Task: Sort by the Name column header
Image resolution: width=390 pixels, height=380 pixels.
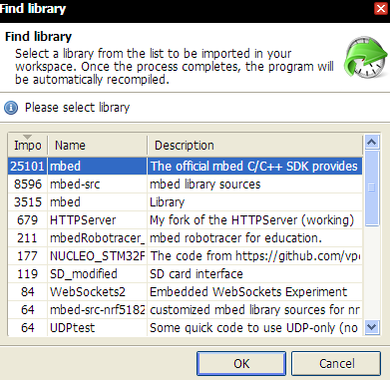Action: (98, 146)
